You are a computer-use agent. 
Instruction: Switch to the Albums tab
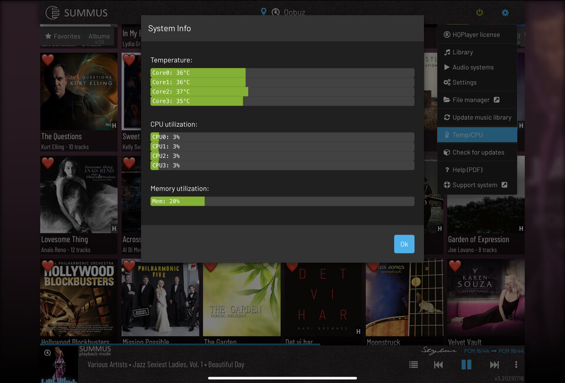pyautogui.click(x=99, y=36)
